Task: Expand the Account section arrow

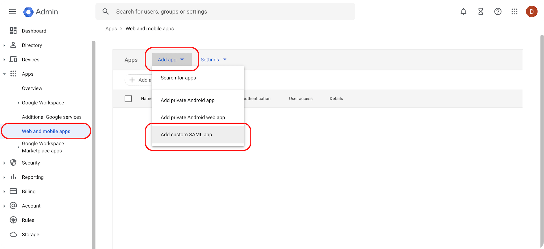Action: (x=4, y=206)
